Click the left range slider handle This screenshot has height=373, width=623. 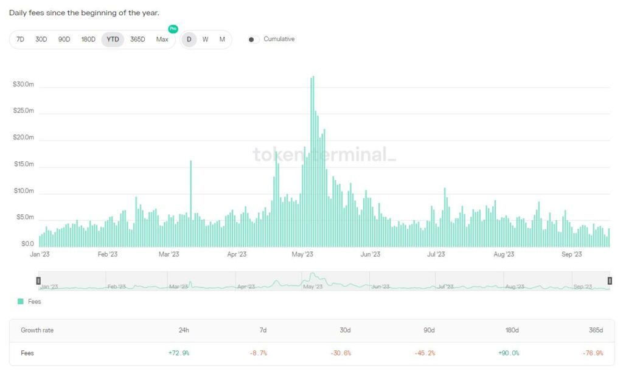[38, 281]
